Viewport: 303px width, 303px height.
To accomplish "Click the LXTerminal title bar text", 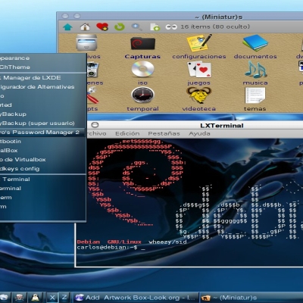I will (222, 126).
